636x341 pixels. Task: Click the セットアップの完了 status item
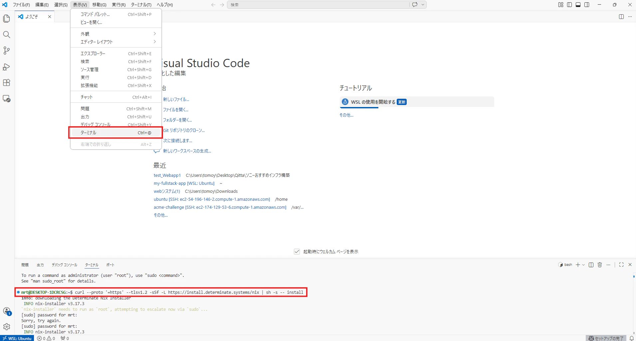coord(606,338)
